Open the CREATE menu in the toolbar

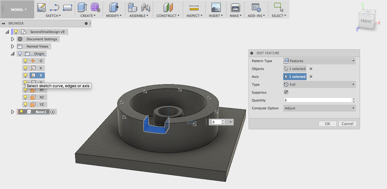click(x=88, y=16)
